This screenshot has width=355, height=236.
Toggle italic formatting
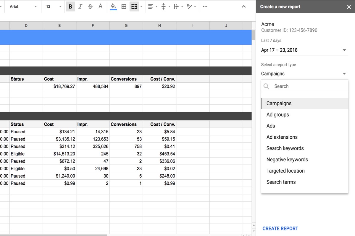[x=80, y=6]
